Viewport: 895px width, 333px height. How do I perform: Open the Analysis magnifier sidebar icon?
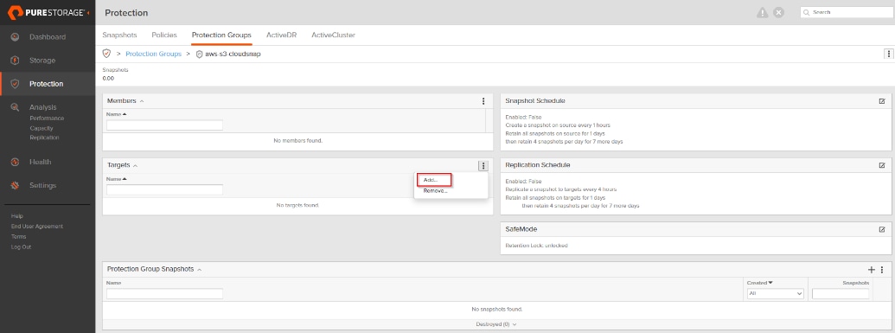point(16,107)
